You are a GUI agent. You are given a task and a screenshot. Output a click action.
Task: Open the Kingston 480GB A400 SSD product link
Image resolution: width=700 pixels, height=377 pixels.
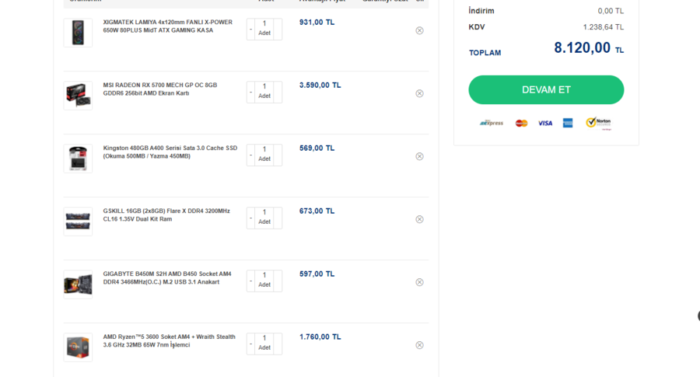pos(170,152)
